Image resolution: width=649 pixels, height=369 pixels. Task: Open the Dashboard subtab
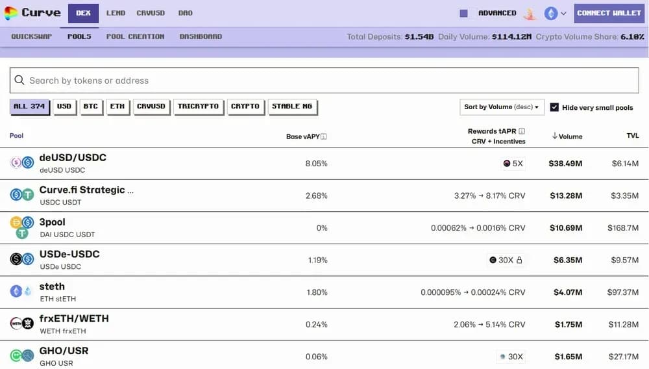(201, 36)
